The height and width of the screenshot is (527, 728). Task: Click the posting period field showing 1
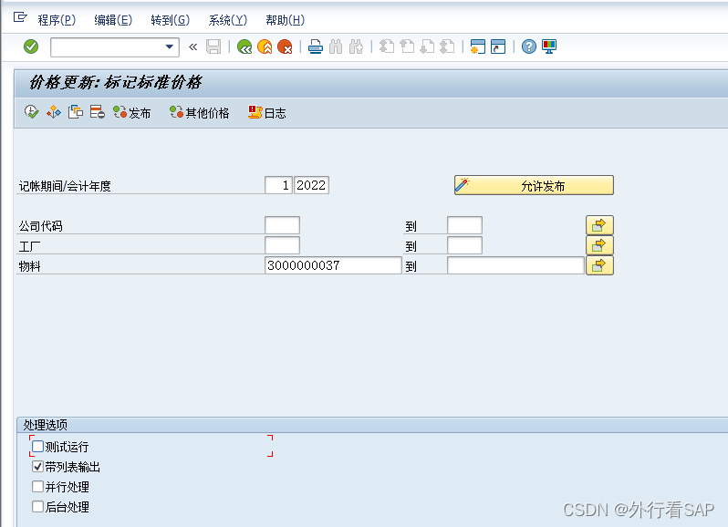point(278,185)
